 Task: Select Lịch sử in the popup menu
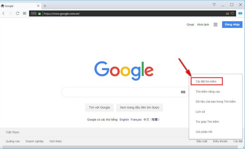[x=200, y=112]
